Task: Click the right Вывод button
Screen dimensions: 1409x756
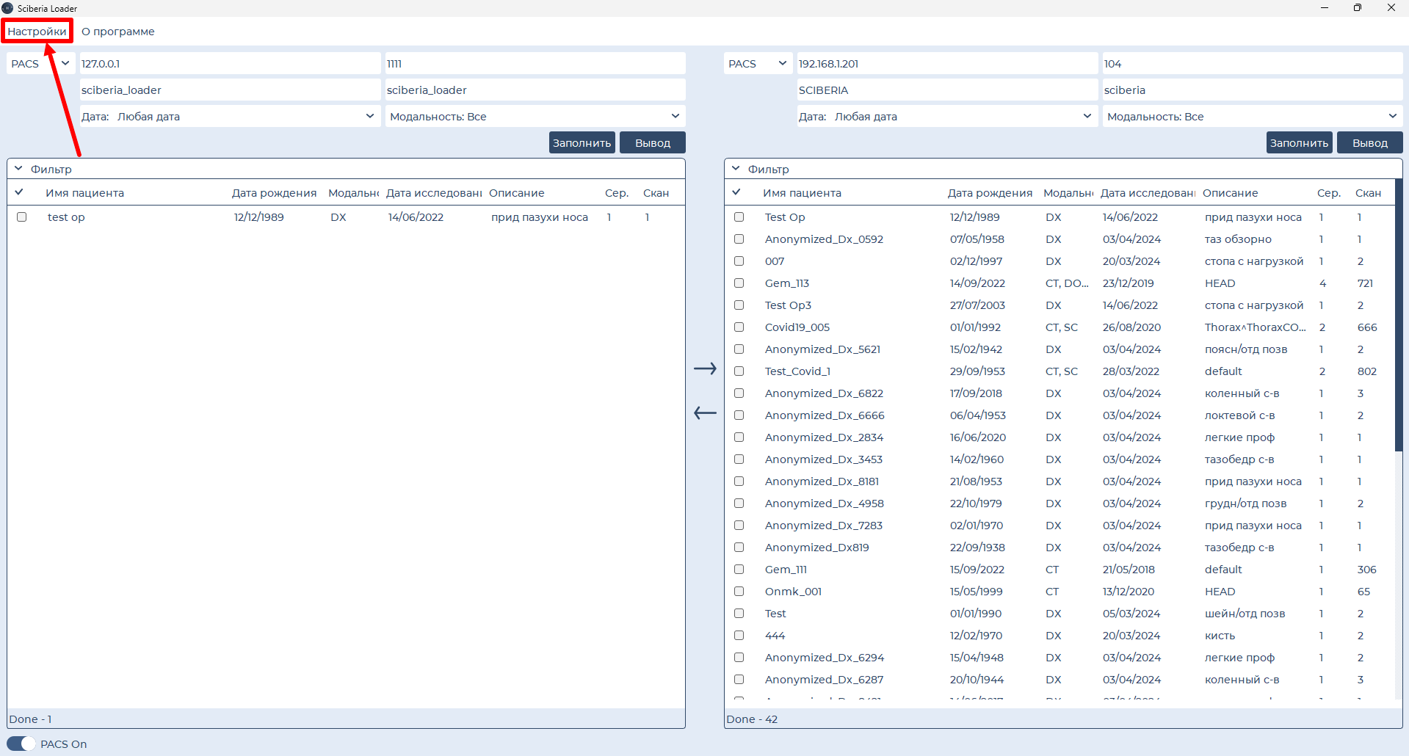Action: pos(1370,142)
